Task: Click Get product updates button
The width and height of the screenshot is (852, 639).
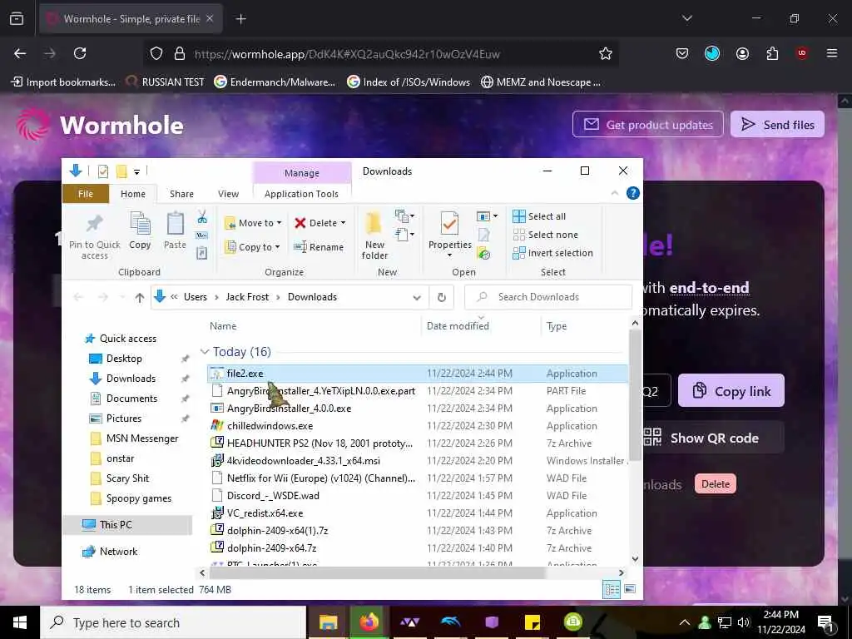Action: click(x=647, y=125)
